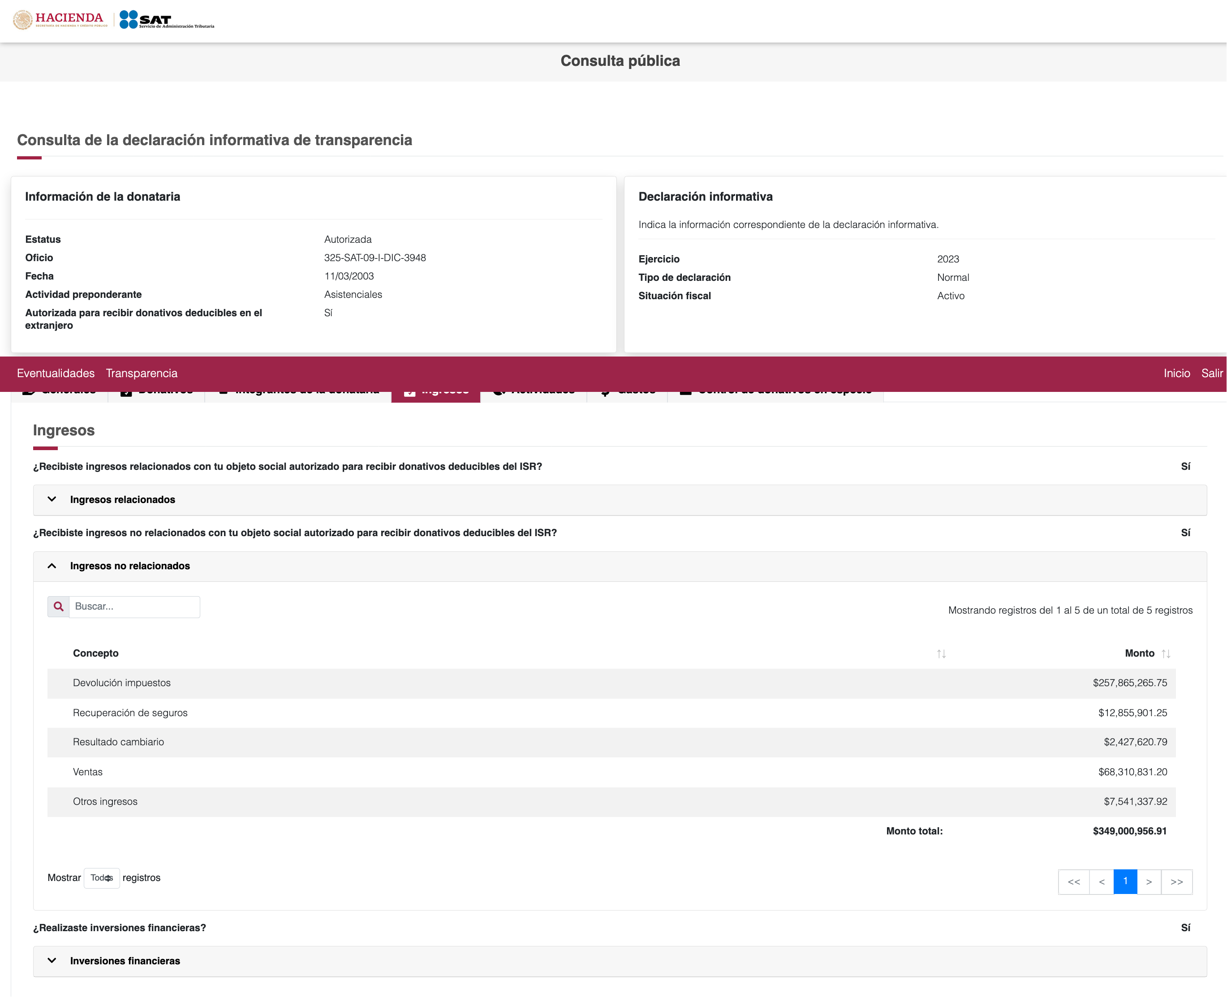Viewport: 1227px width, 997px height.
Task: Focus the Buscar search field
Action: pyautogui.click(x=134, y=606)
